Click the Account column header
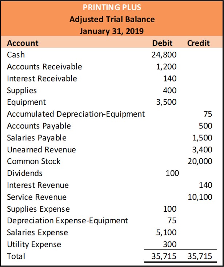This screenshot has width=224, height=267. (x=23, y=43)
